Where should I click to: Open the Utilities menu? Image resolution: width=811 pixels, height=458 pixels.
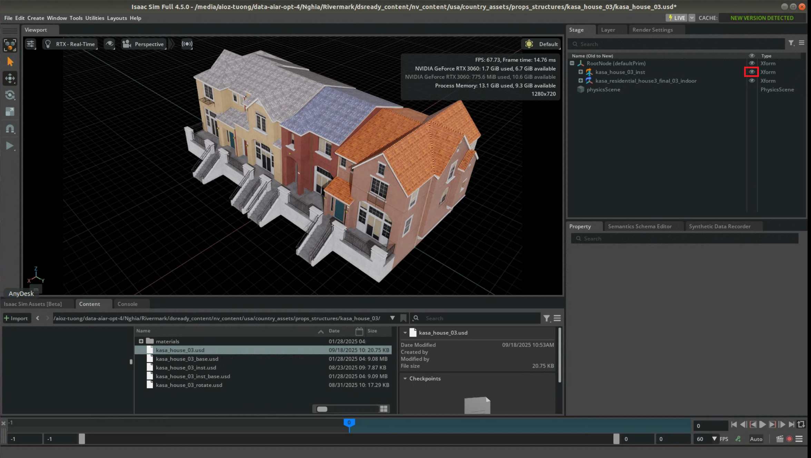pos(95,18)
